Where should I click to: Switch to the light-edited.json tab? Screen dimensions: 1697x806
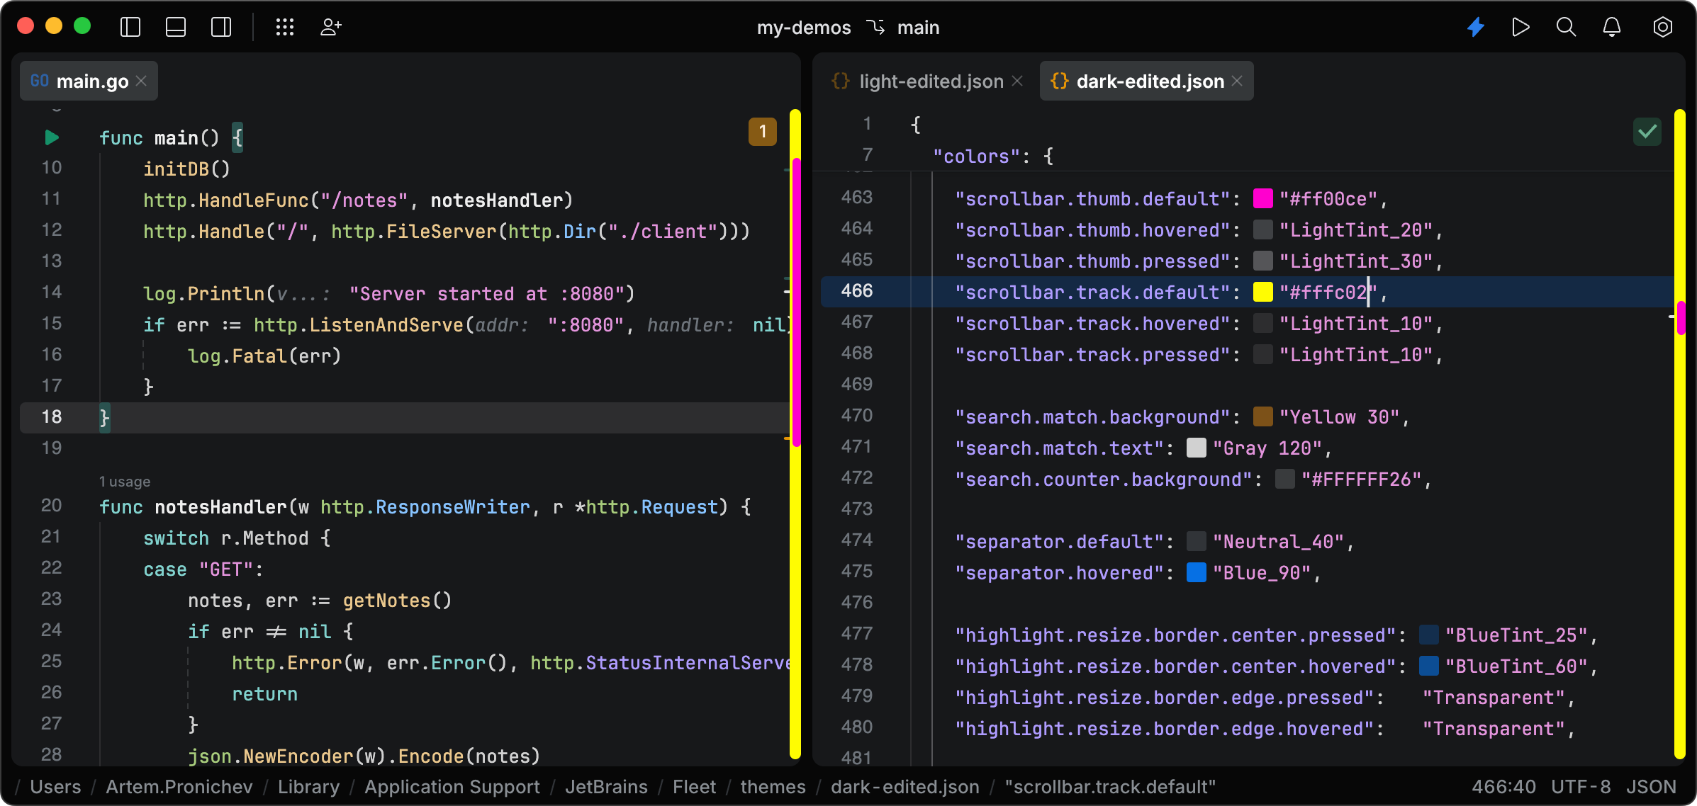(x=931, y=81)
